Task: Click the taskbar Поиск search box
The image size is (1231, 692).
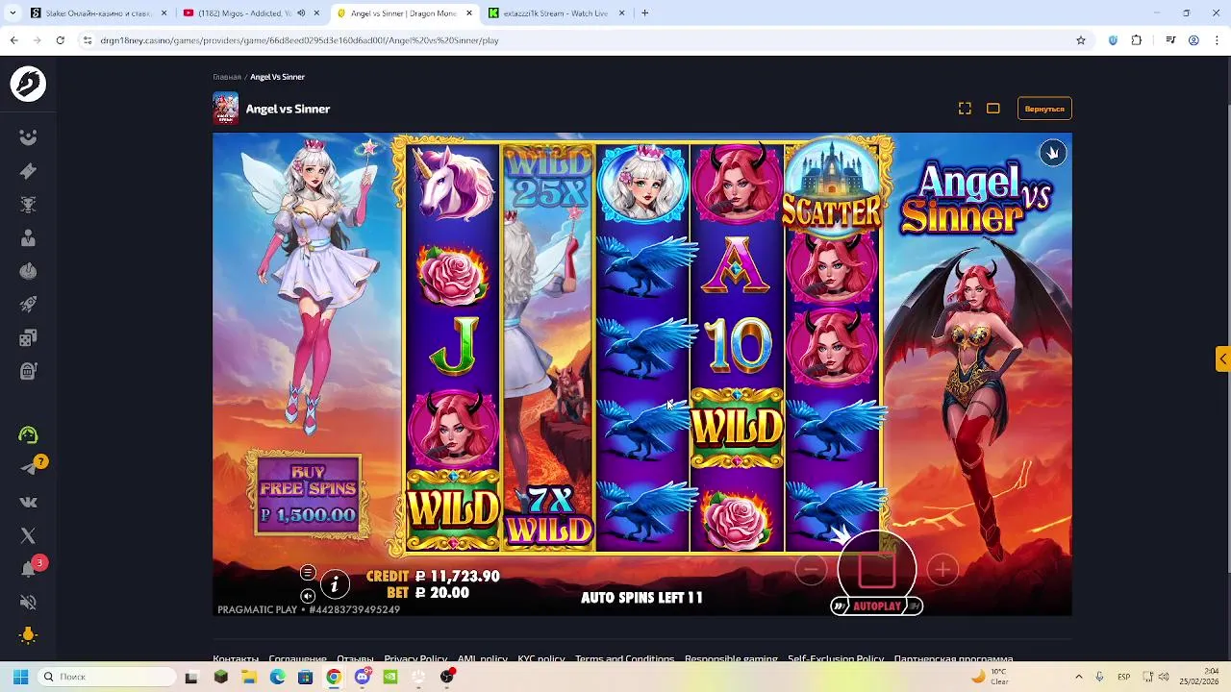Action: (x=107, y=677)
